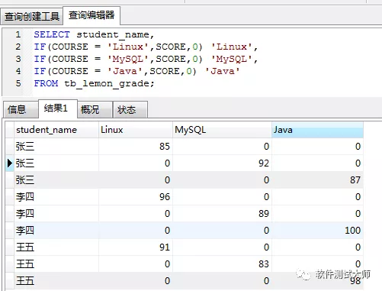Image resolution: width=382 pixels, height=291 pixels.
Task: Switch to the 状态 tab
Action: (130, 109)
